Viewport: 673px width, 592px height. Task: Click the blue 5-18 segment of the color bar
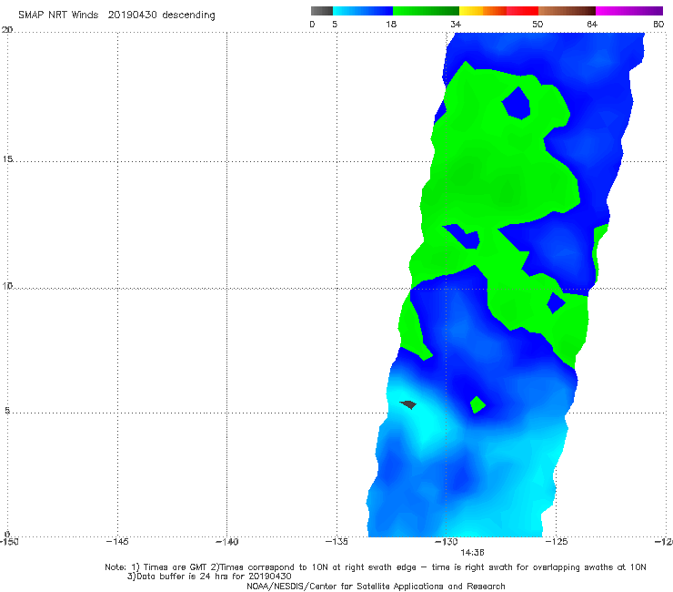pyautogui.click(x=363, y=11)
